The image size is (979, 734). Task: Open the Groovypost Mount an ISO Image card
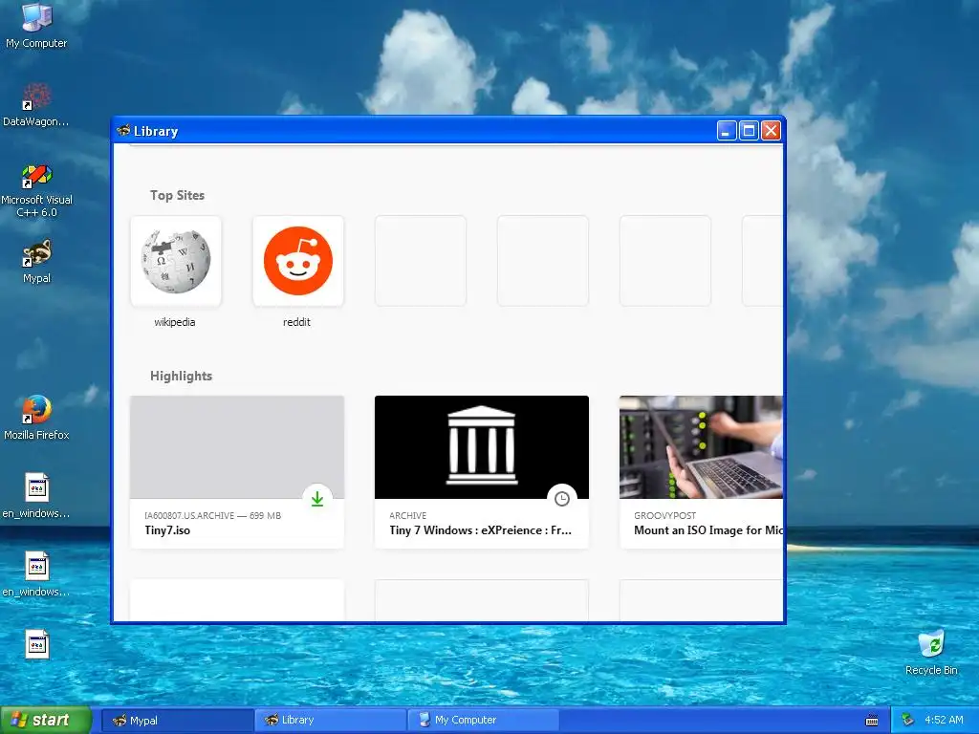coord(701,472)
